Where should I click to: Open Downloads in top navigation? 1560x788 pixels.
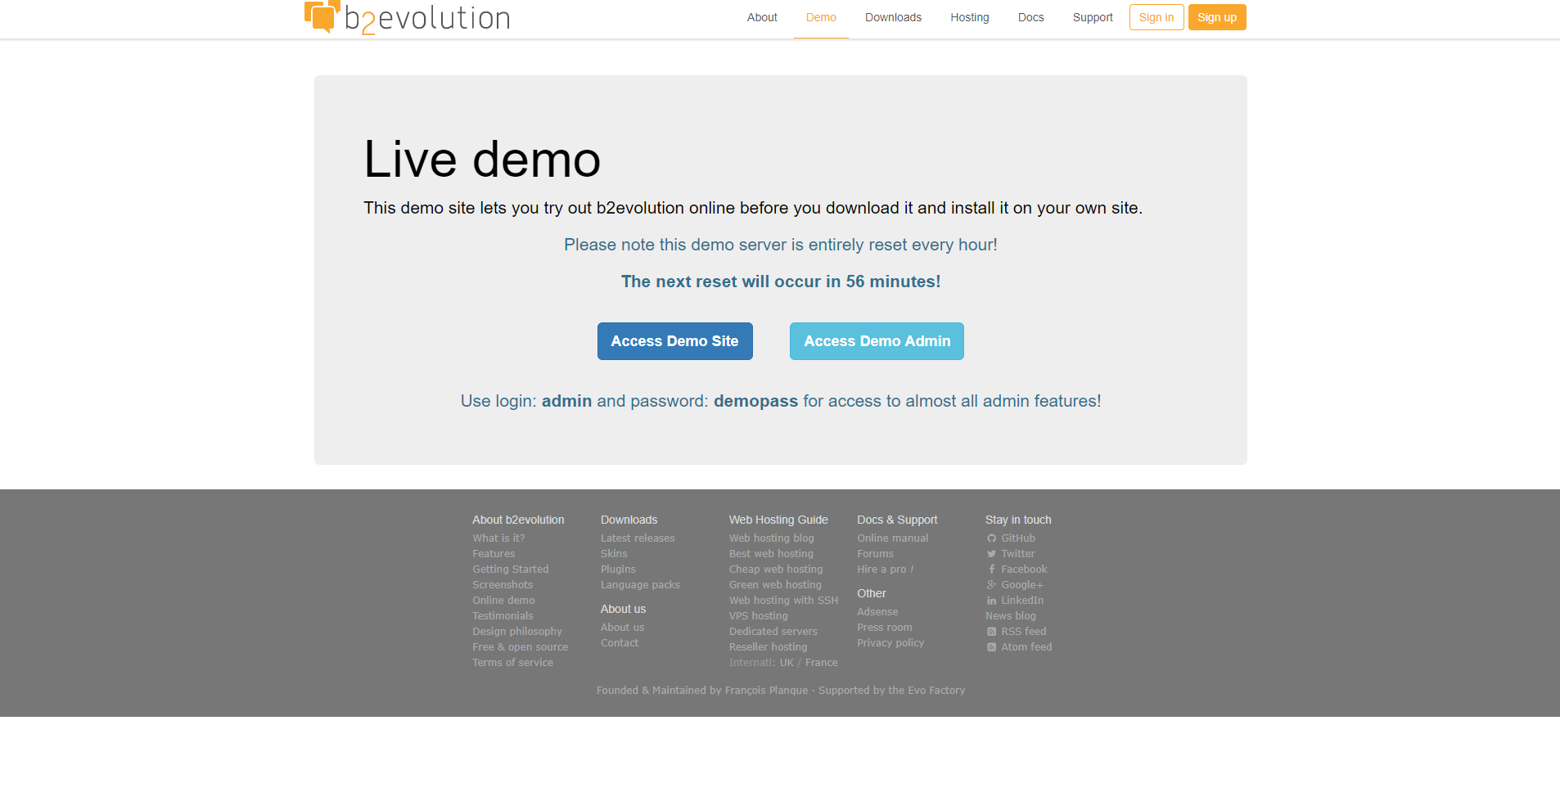[x=893, y=17]
